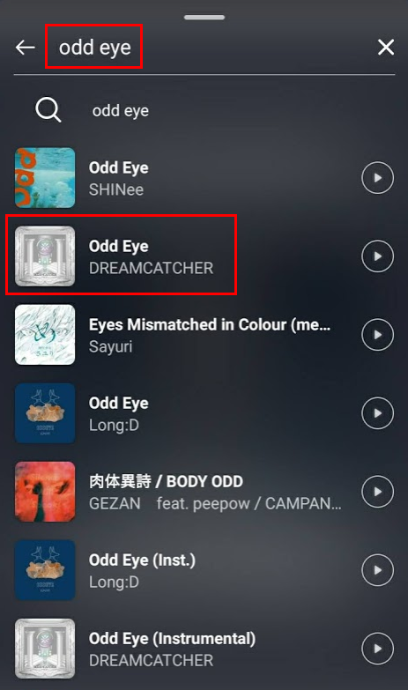
Task: Play preview of DREAMCATCHER's Odd Eye
Action: pos(377,256)
